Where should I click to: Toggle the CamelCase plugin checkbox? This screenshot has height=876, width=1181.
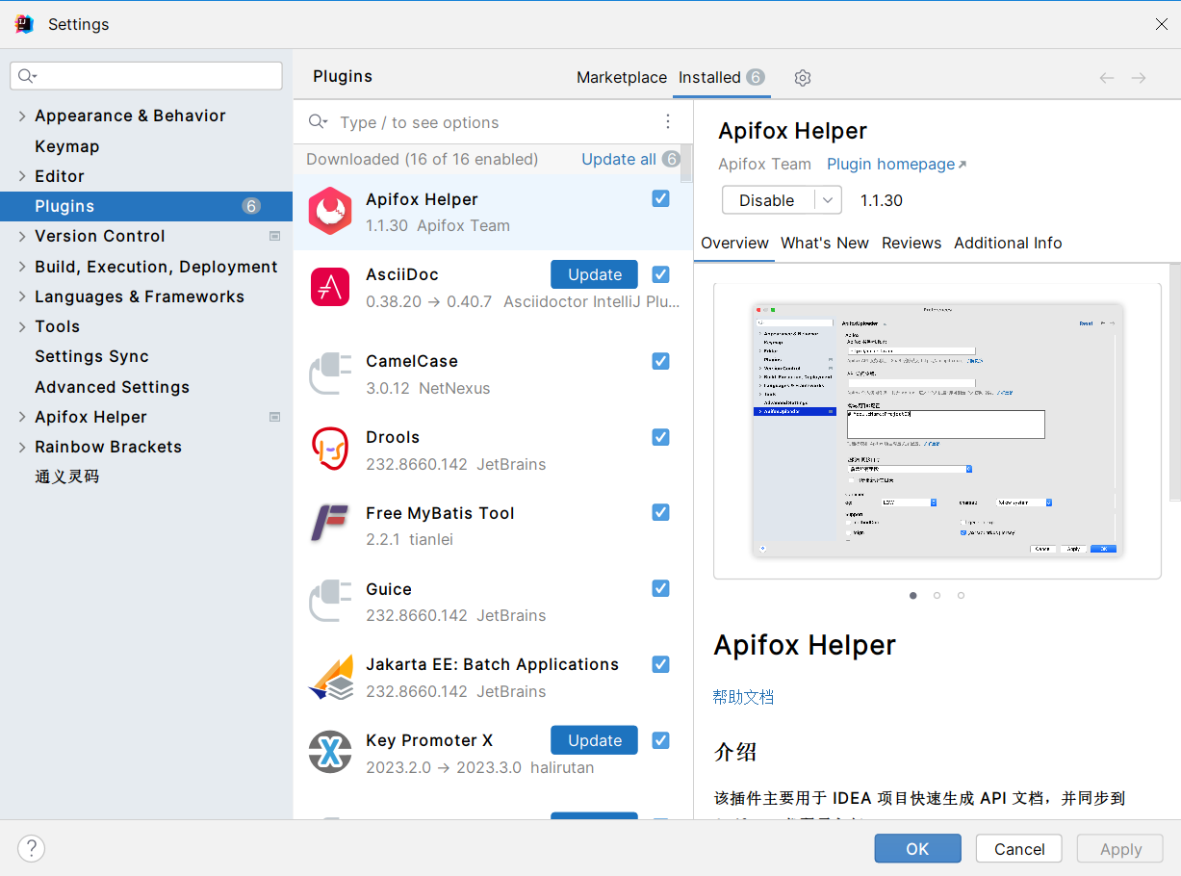pos(660,361)
